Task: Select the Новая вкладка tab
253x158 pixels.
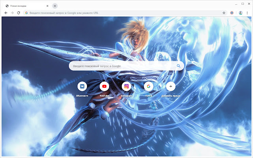Action: 26,6
